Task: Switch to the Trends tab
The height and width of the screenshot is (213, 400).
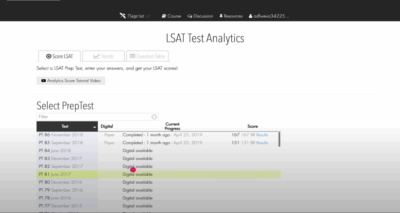Action: point(103,56)
